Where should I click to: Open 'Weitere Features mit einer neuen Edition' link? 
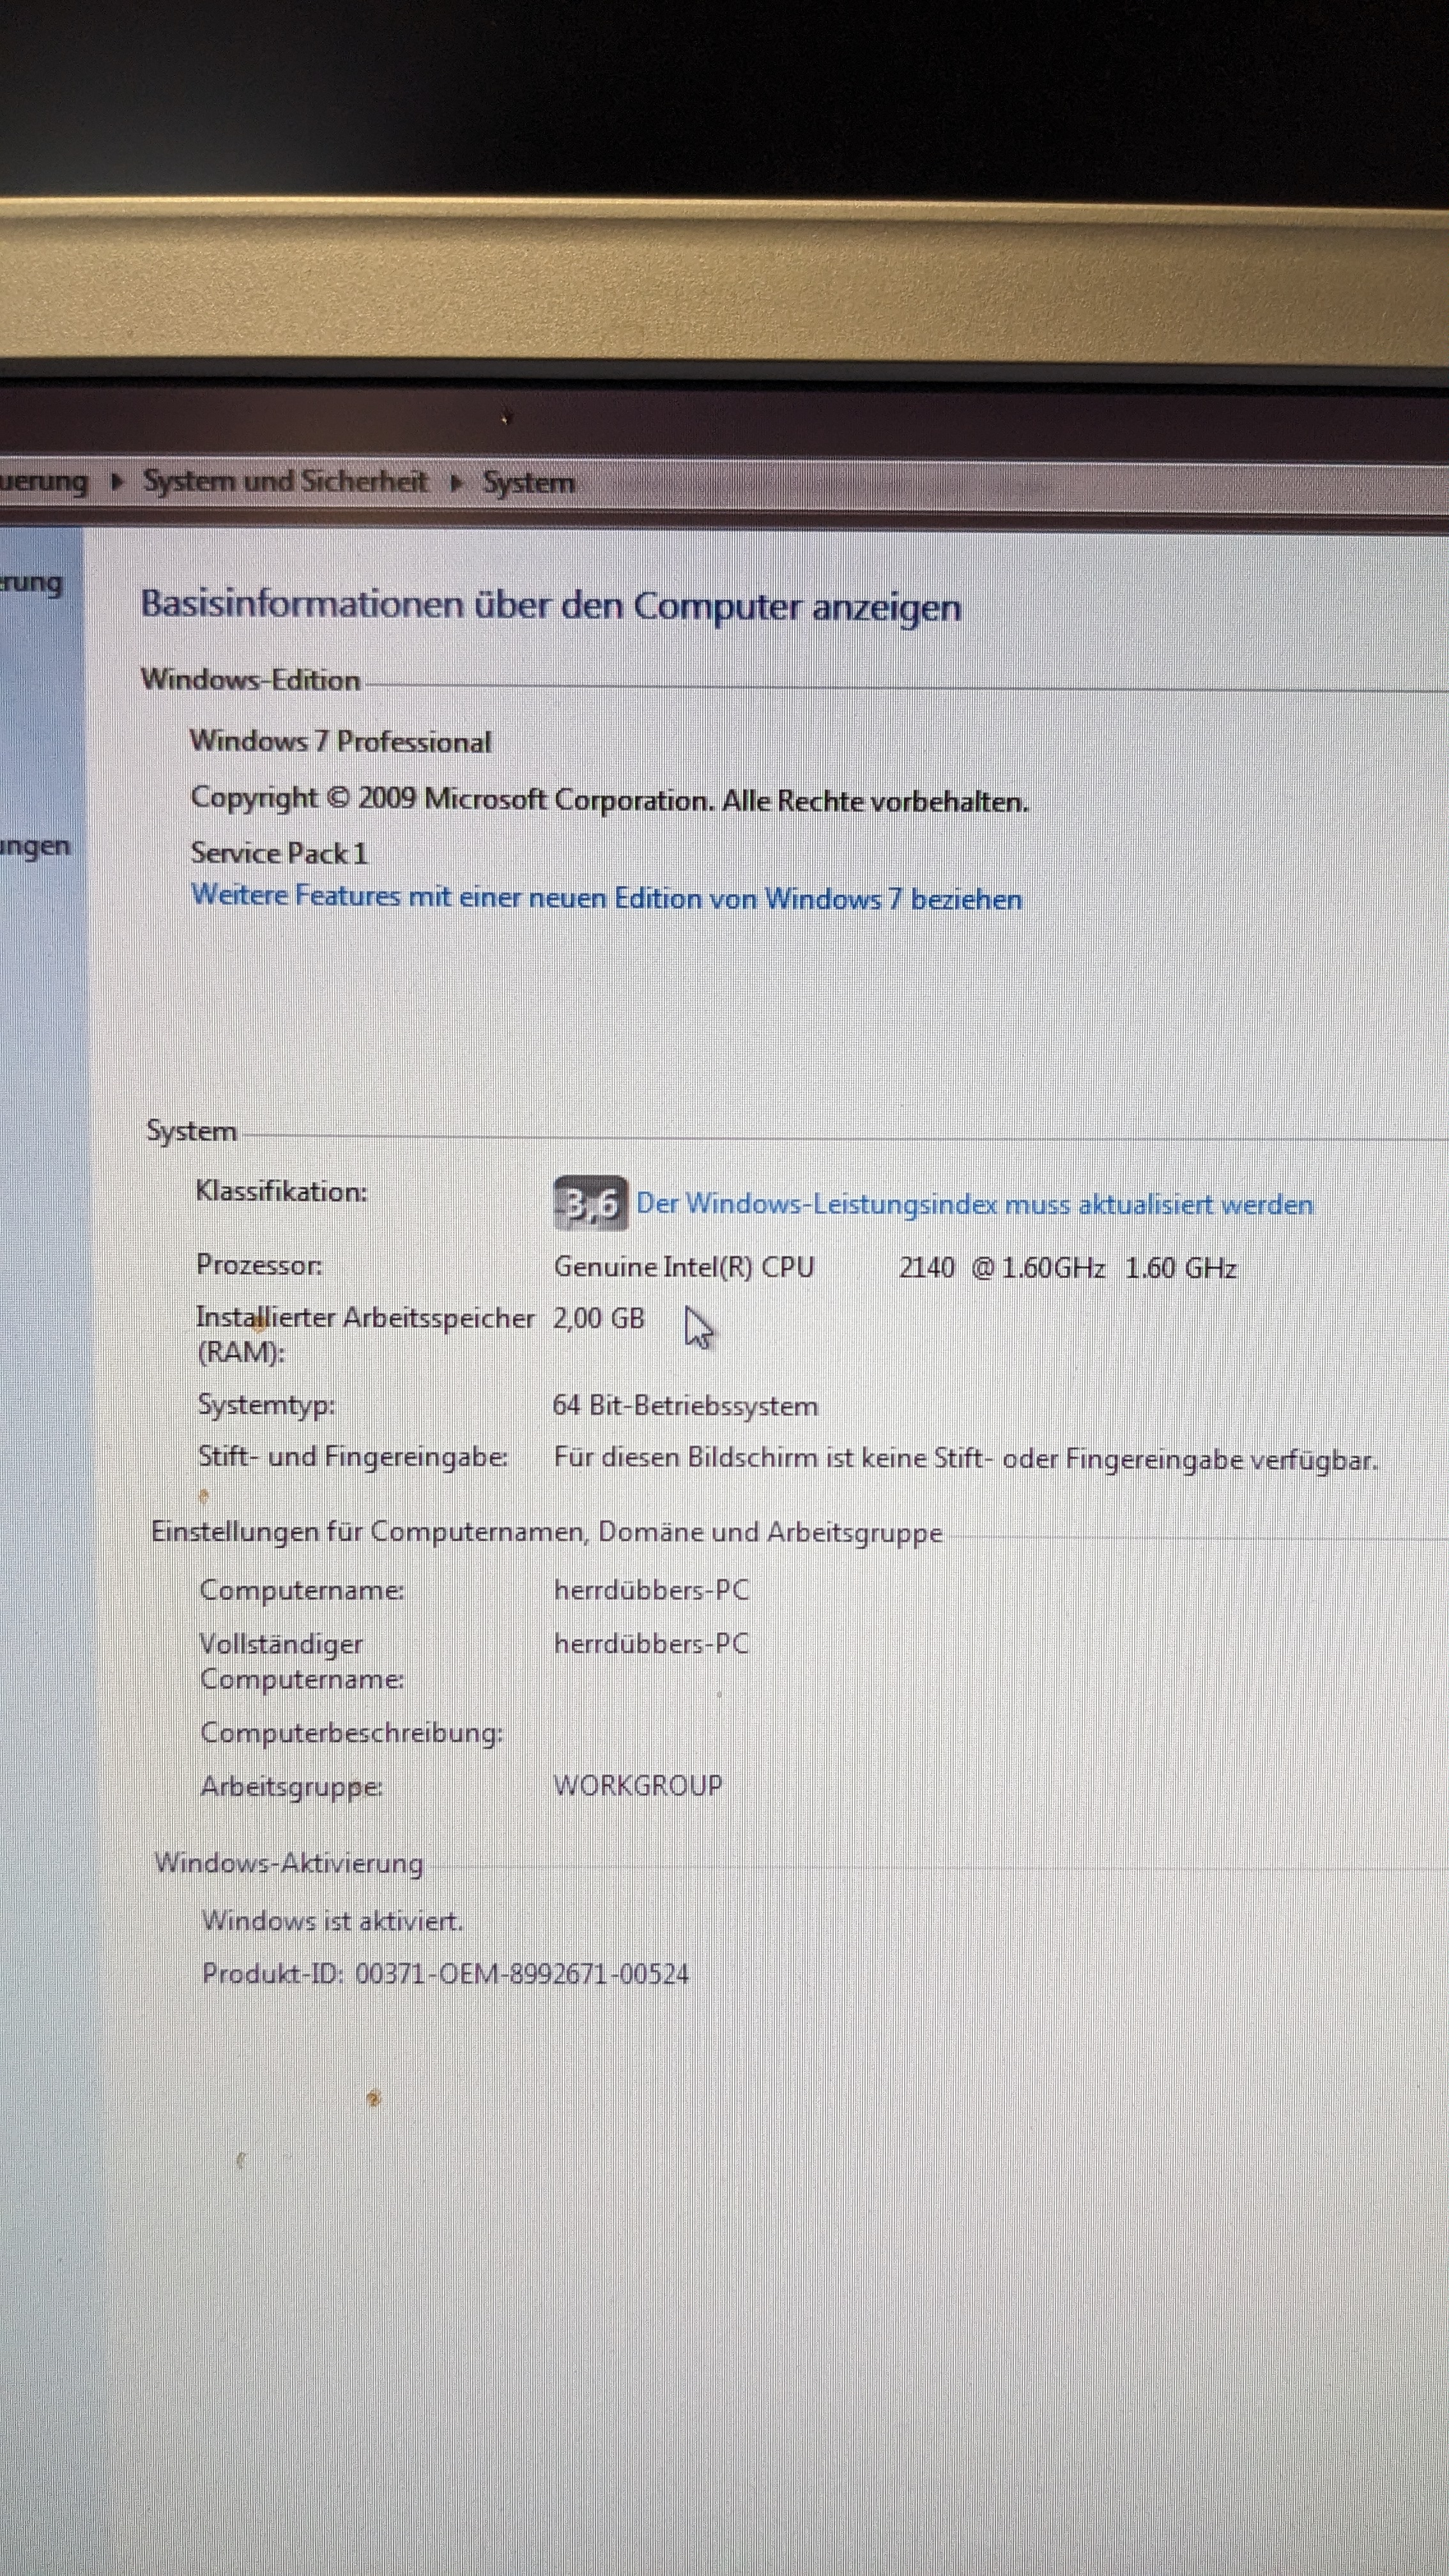[606, 897]
